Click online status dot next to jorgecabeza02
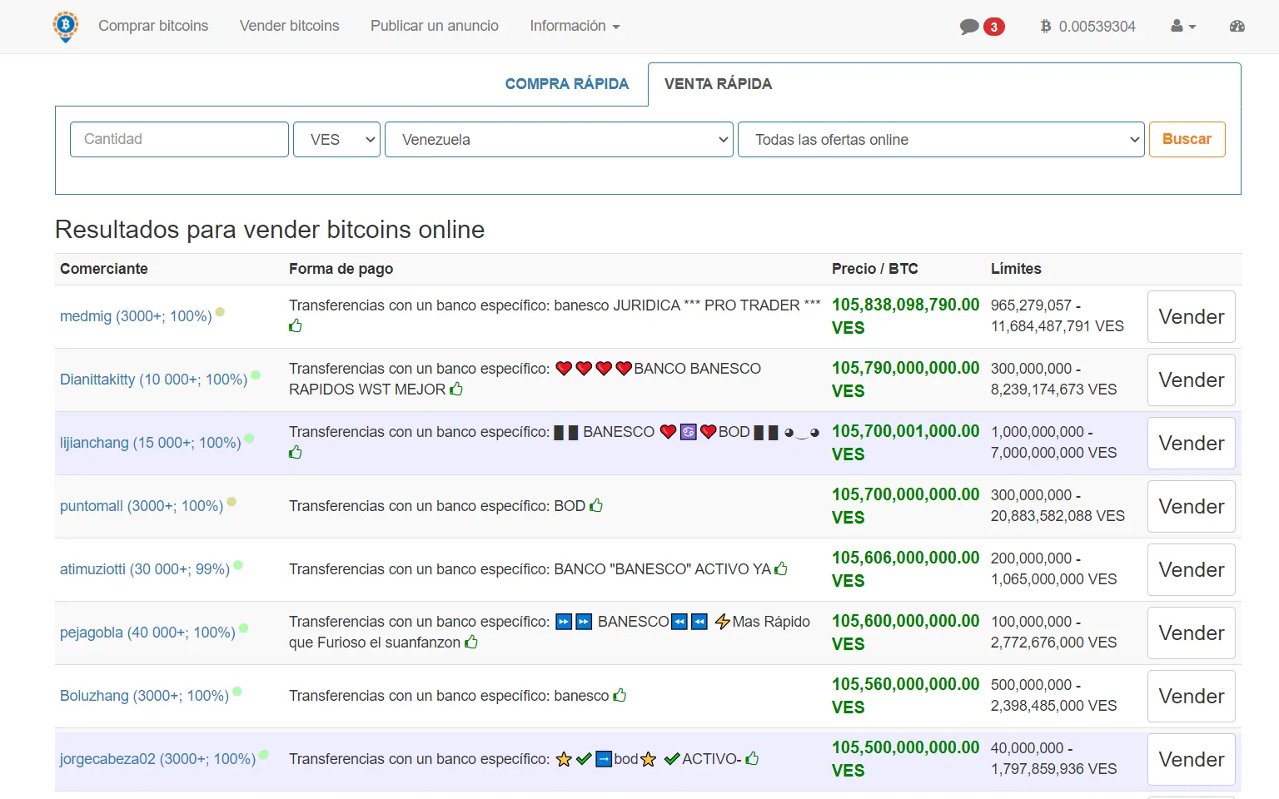This screenshot has height=799, width=1279. 264,755
